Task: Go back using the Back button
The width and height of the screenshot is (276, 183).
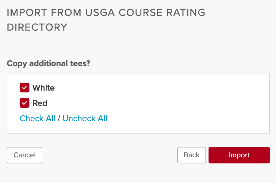Action: click(191, 155)
